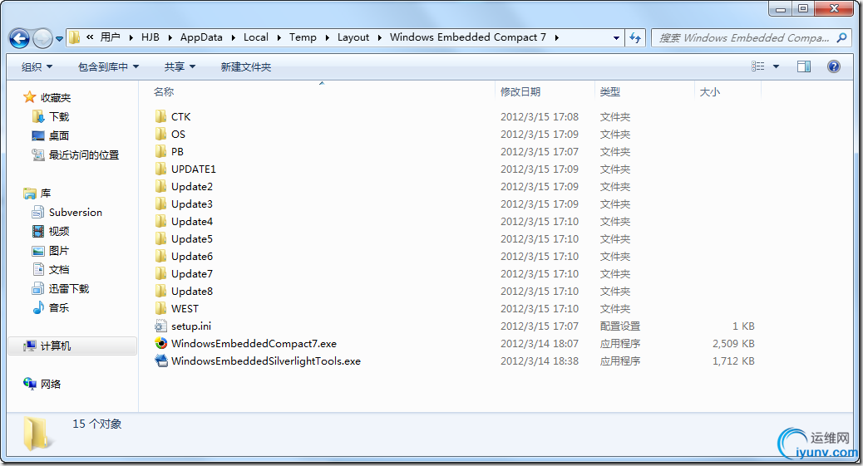This screenshot has height=466, width=863.
Task: Go back with the Back arrow button
Action: click(x=19, y=38)
